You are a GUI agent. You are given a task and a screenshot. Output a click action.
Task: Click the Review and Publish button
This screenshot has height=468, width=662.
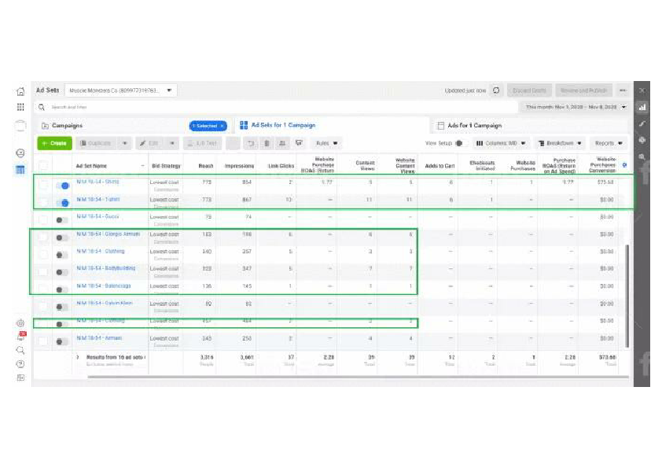pos(583,90)
